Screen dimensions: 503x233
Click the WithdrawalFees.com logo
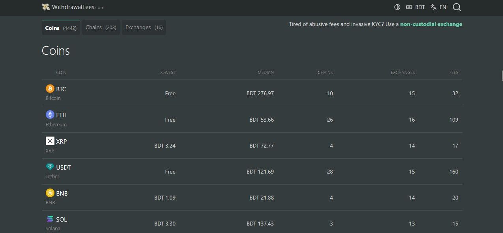(x=73, y=7)
